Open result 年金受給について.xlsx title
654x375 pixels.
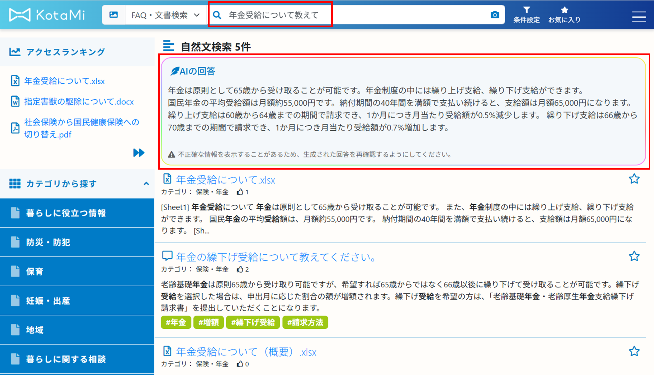225,180
